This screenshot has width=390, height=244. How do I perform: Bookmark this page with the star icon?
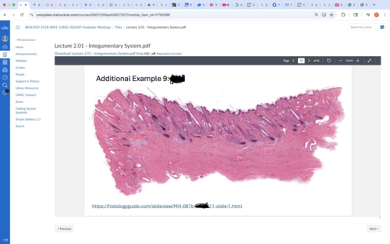pos(331,15)
